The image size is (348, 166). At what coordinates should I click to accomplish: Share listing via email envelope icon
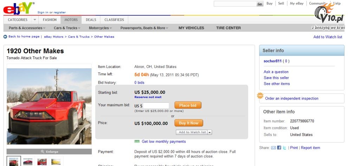click(x=273, y=148)
